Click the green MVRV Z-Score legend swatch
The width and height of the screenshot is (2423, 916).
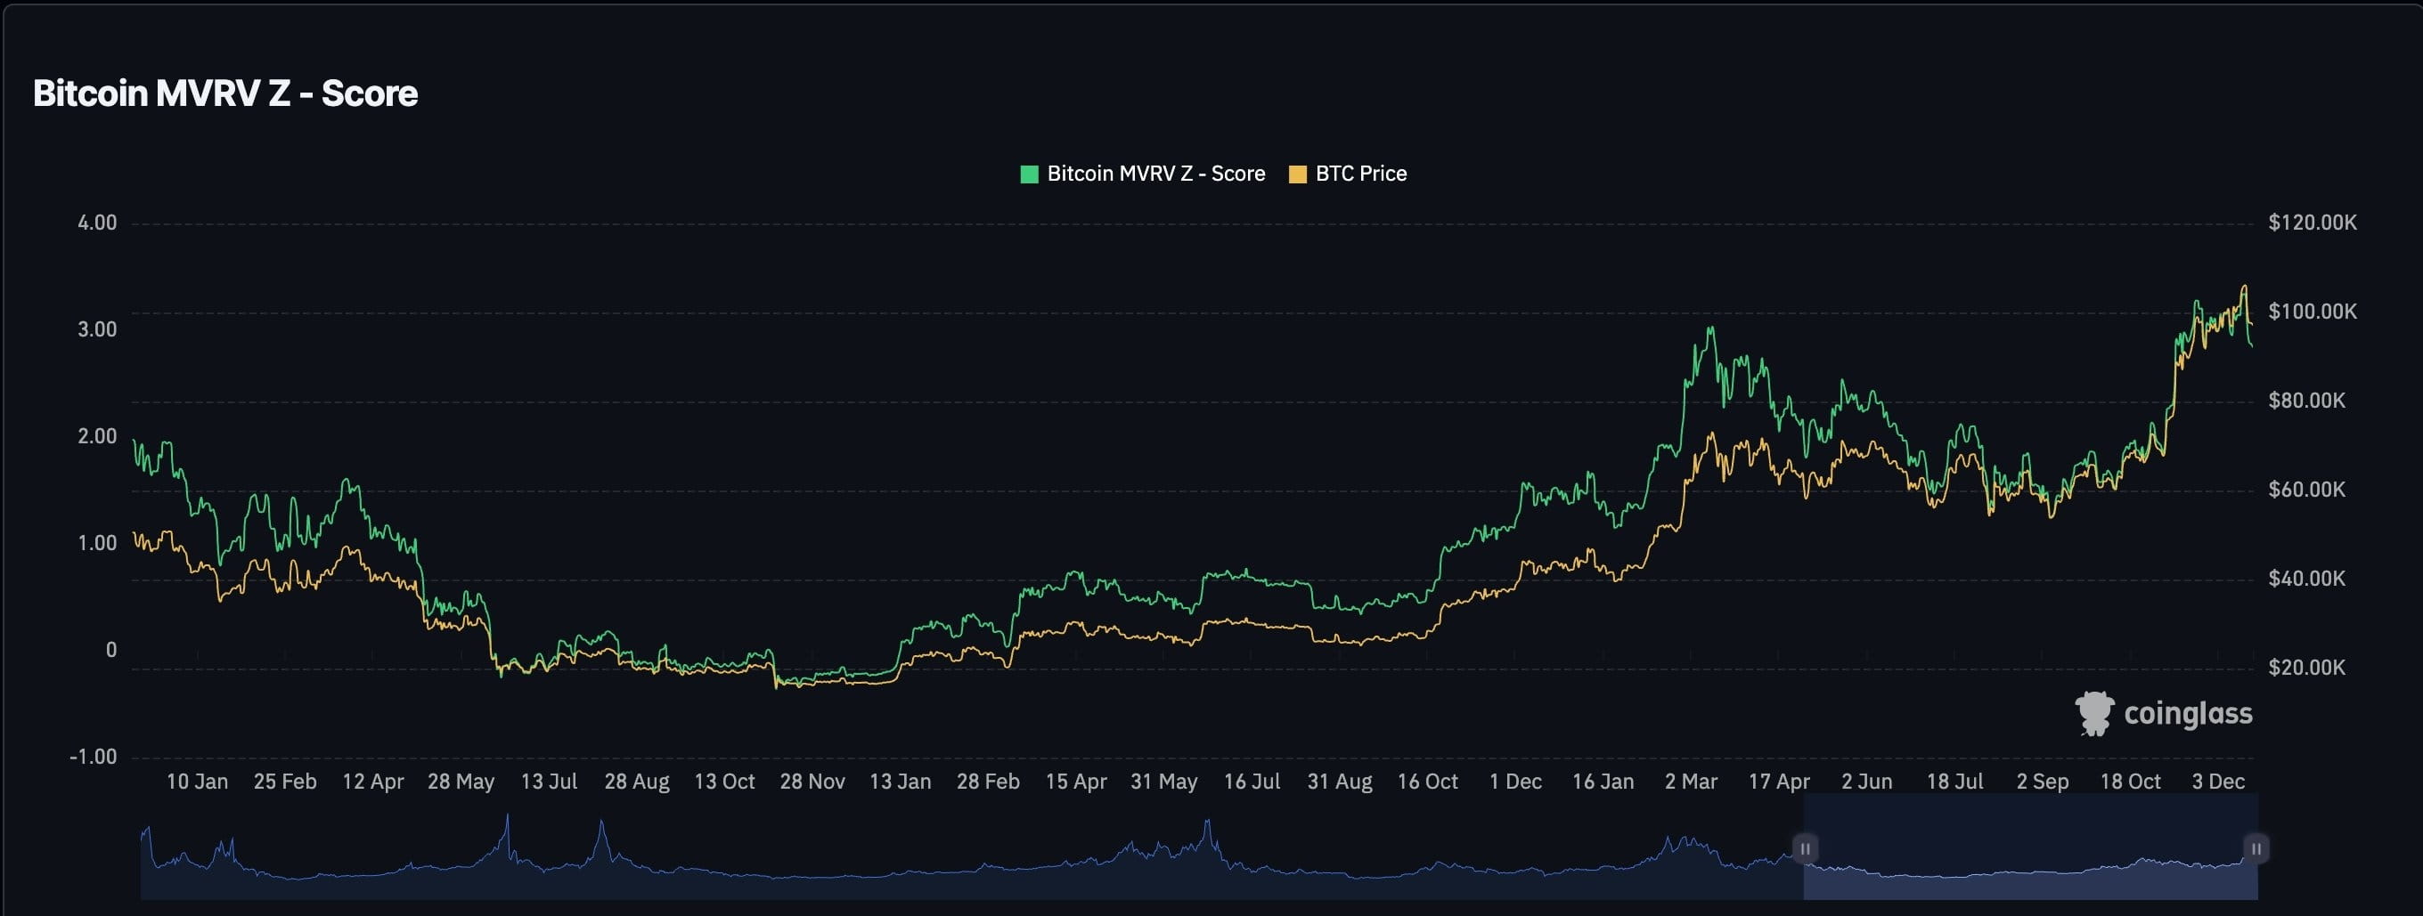point(1029,173)
